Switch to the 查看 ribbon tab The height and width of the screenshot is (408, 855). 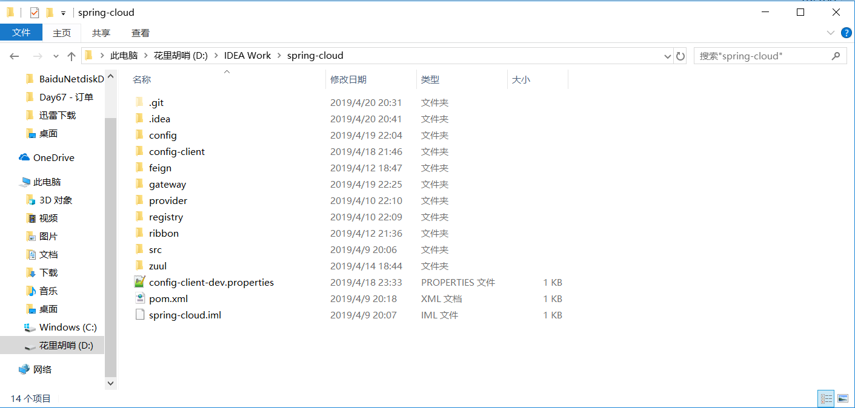coord(141,33)
